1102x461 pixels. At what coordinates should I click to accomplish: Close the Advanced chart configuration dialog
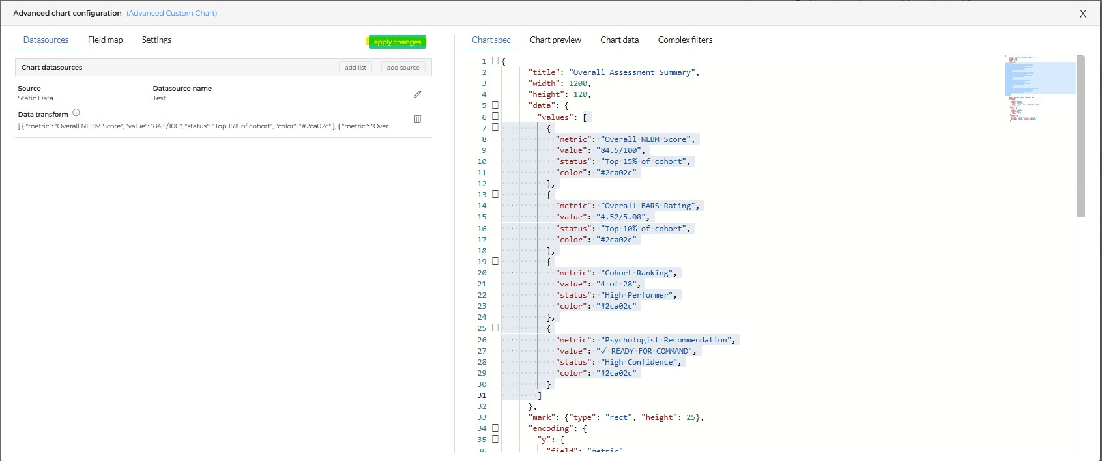tap(1083, 14)
